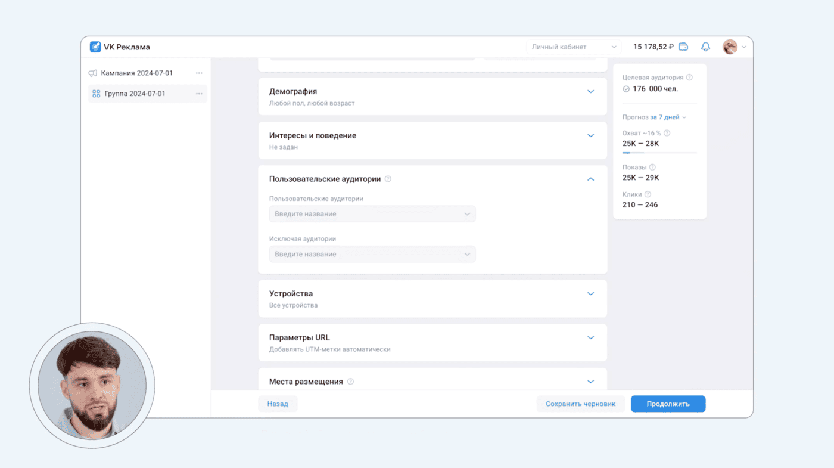Change the forecast period за 7 дней

pos(668,117)
